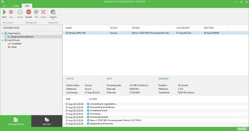Viewport: 249px width, 131px height.
Task: Stop the running job
Action: [x=11, y=14]
